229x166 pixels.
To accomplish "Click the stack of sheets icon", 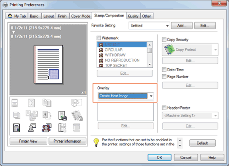I will [16, 115].
